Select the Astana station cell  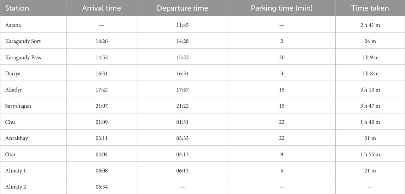[x=13, y=25]
